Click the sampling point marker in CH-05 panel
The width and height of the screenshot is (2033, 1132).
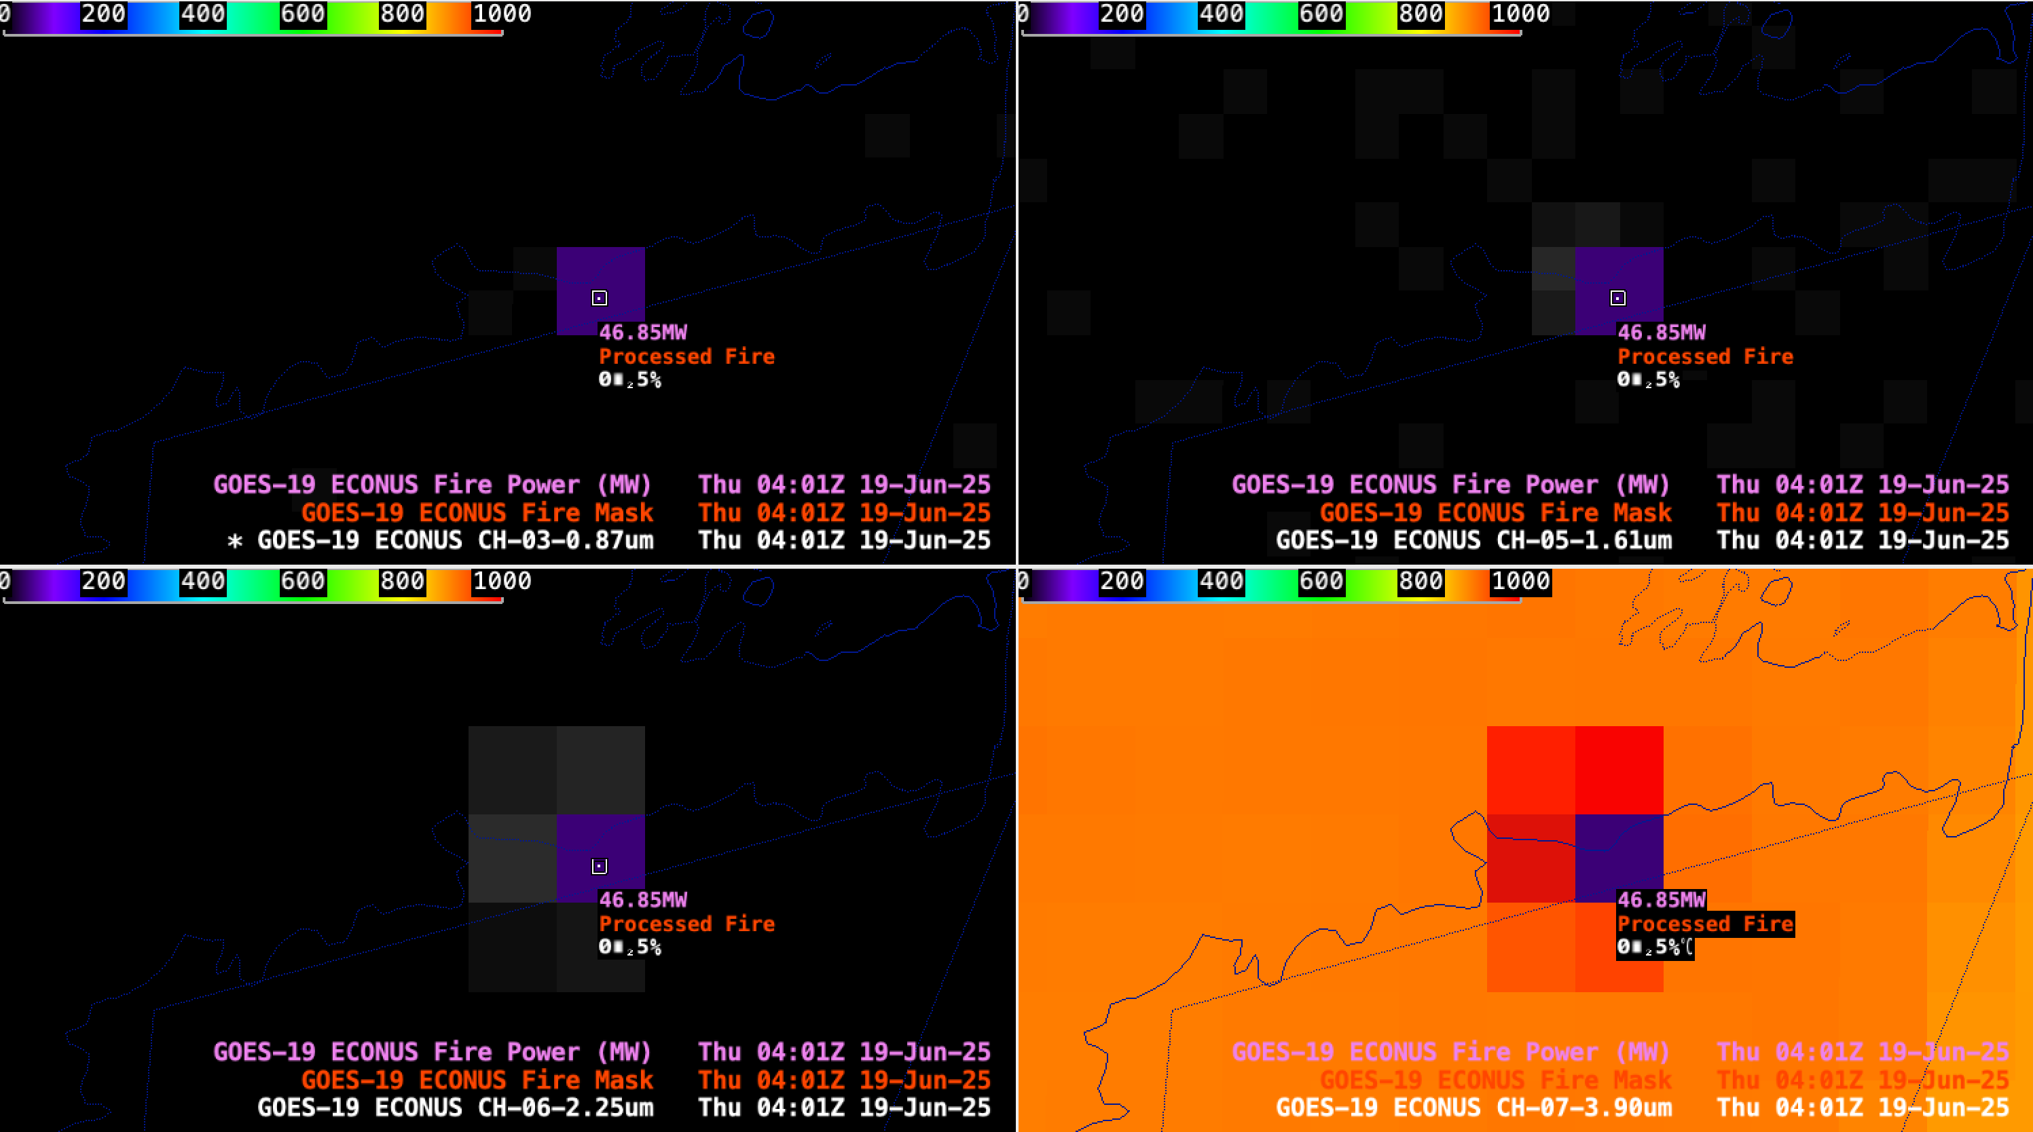(1618, 298)
